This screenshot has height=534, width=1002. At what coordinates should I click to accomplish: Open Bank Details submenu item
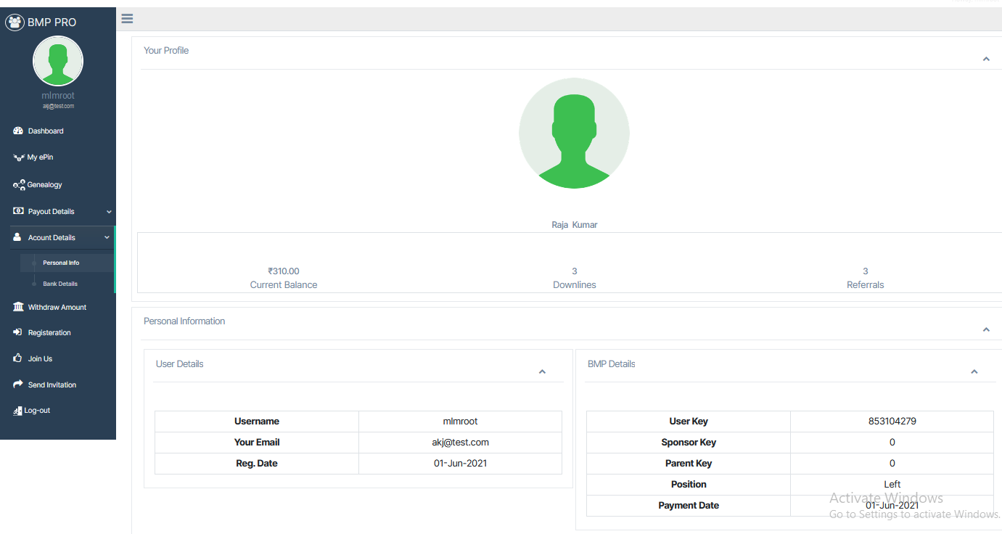pyautogui.click(x=60, y=284)
